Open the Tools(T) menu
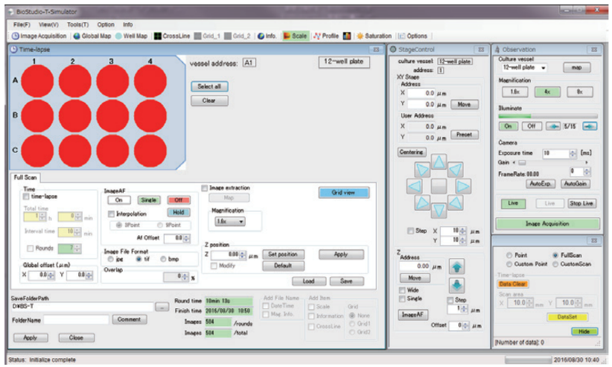This screenshot has height=367, width=612. tap(77, 25)
